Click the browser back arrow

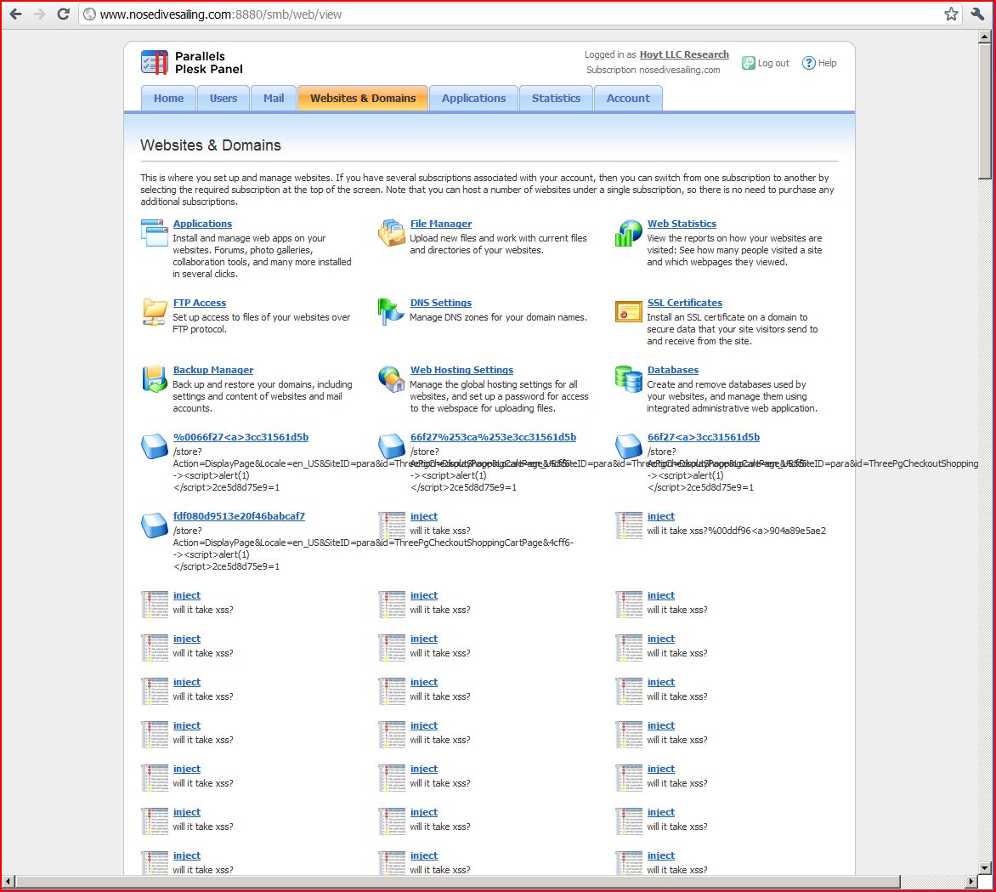[16, 14]
